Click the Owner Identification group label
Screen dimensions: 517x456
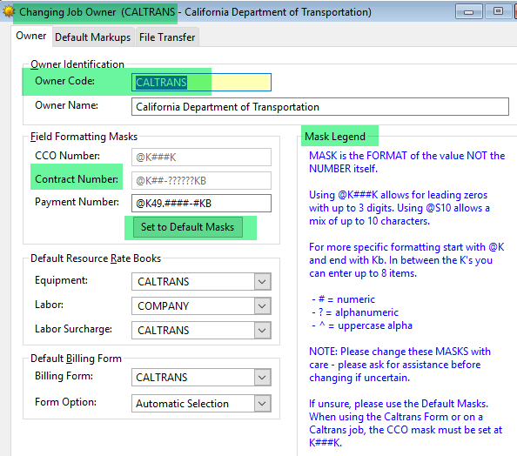coord(77,64)
